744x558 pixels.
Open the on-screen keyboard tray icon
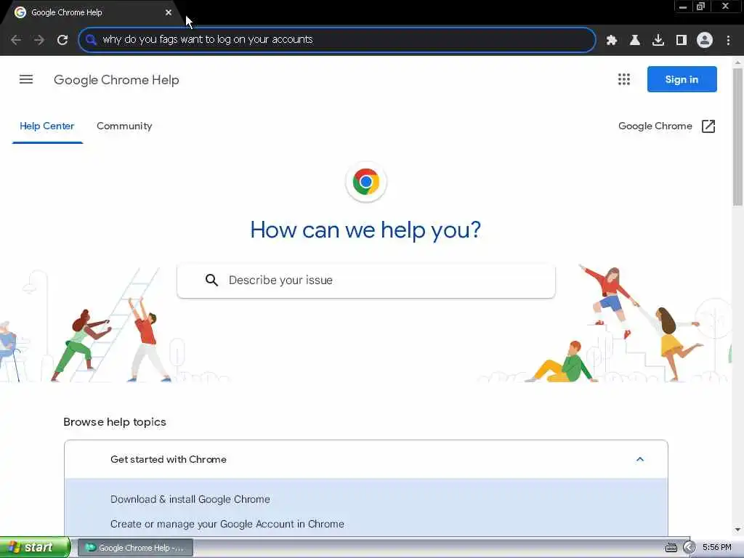[x=671, y=548]
